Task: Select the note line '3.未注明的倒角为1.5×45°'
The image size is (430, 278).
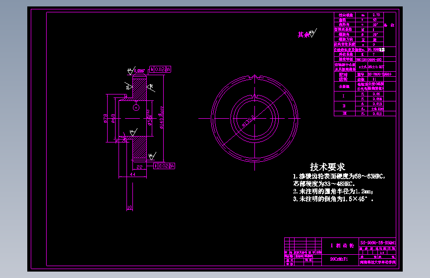Action: coord(333,199)
